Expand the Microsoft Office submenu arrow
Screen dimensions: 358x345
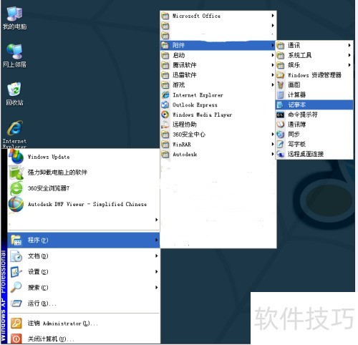tap(273, 16)
